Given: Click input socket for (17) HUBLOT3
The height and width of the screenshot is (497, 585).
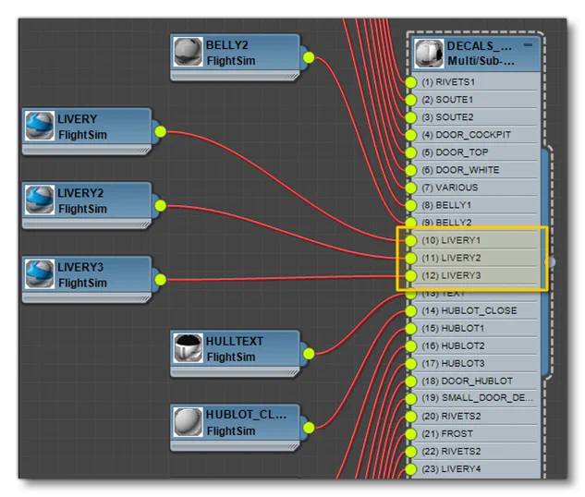Looking at the screenshot, I should click(410, 364).
